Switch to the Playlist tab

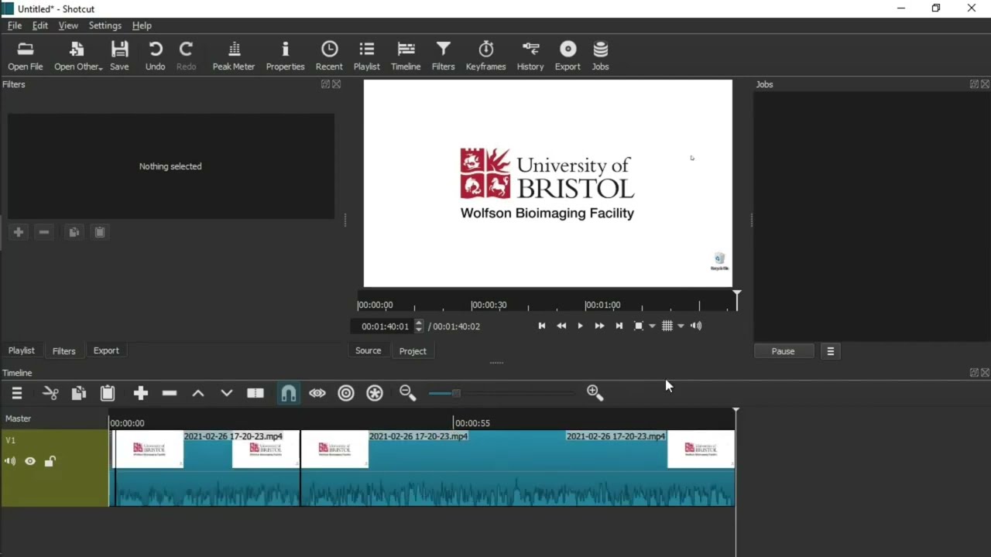[x=22, y=350]
